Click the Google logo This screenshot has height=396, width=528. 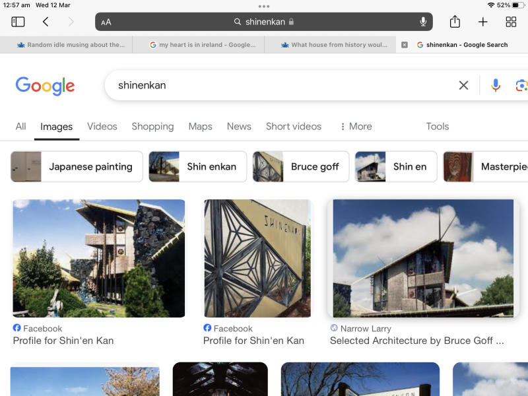(x=45, y=86)
